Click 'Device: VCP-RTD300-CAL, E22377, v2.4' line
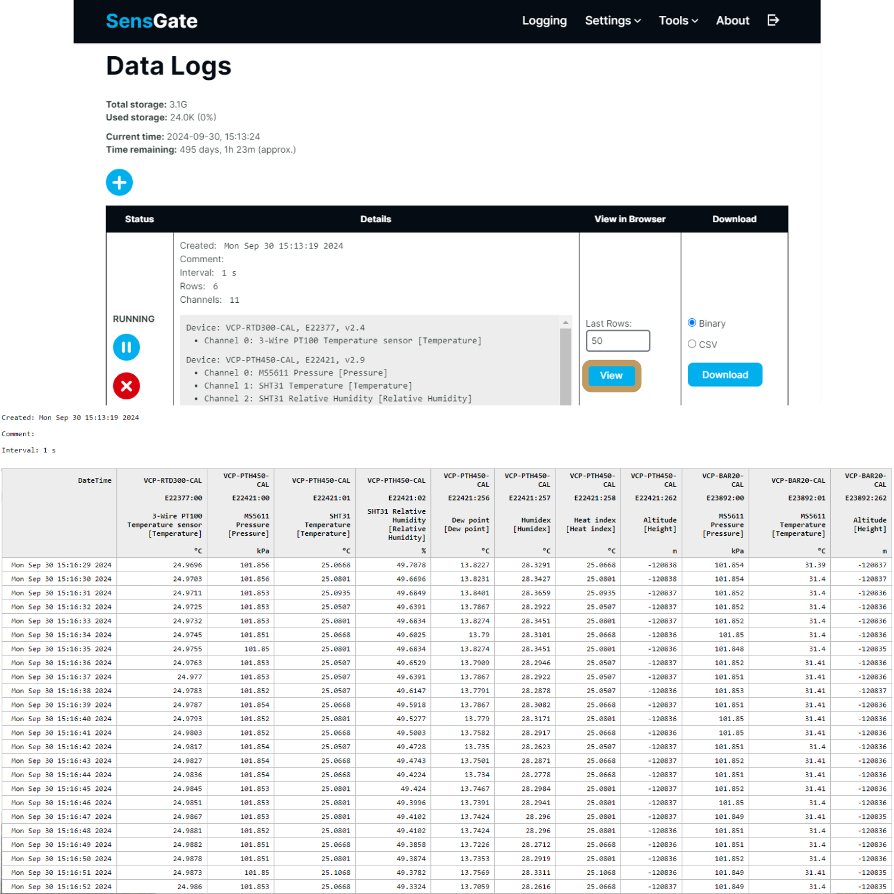This screenshot has width=894, height=894. [x=275, y=328]
